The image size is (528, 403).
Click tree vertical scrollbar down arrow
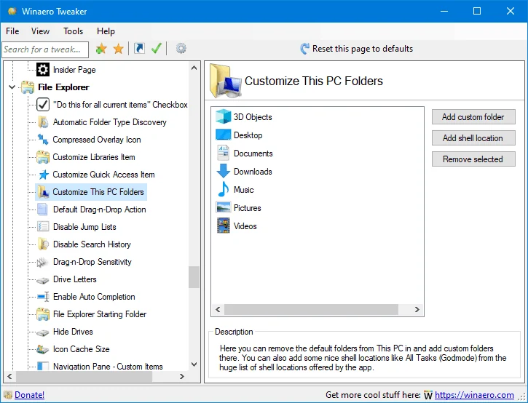pos(194,364)
